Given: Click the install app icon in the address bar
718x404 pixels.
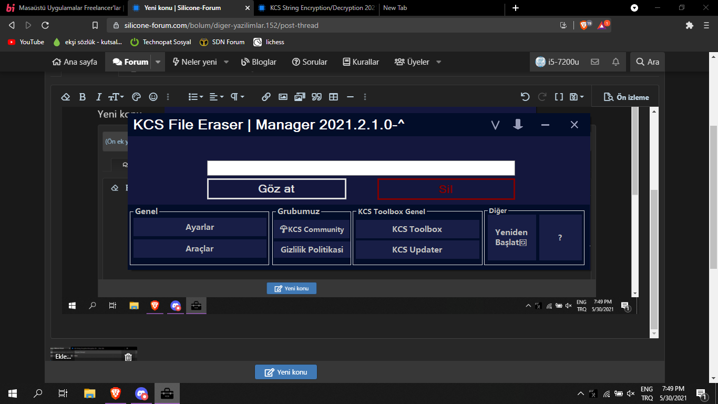Looking at the screenshot, I should coord(563,25).
